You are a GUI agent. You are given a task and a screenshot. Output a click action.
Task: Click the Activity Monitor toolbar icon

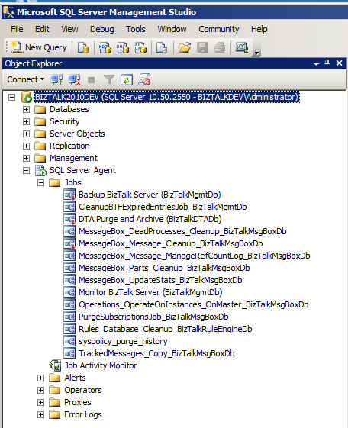242,47
